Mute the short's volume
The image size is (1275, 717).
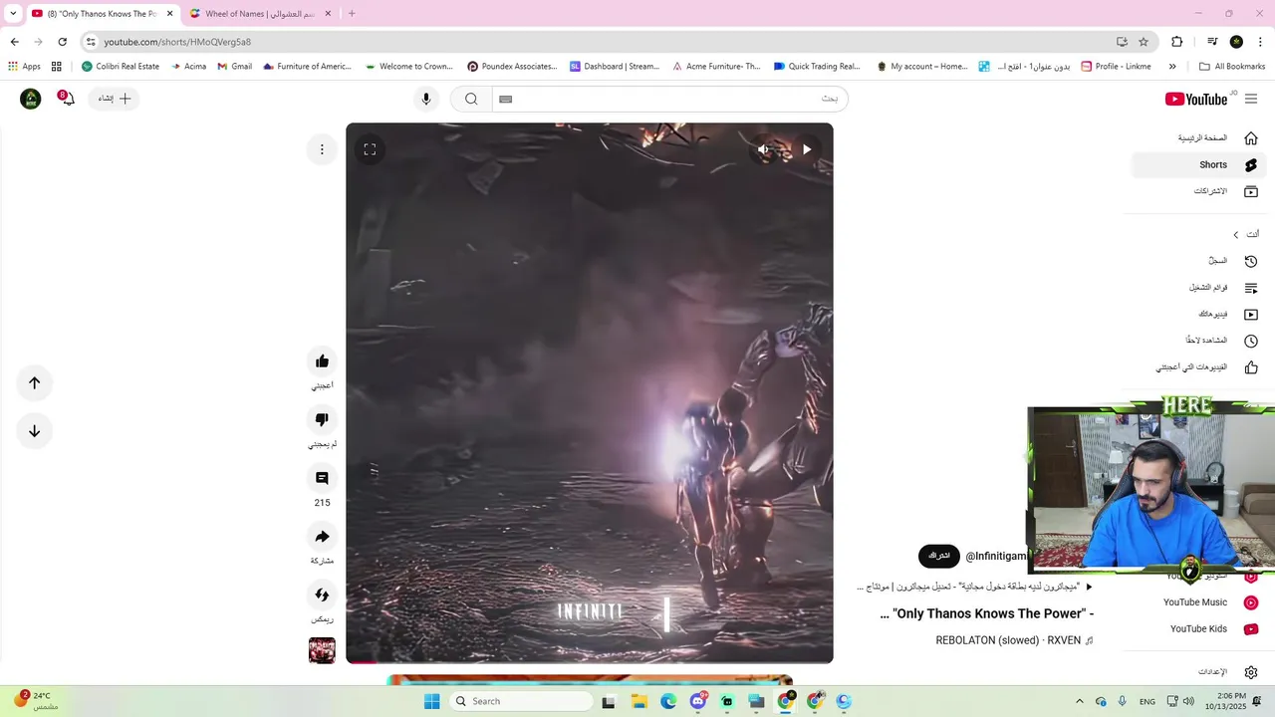(764, 149)
